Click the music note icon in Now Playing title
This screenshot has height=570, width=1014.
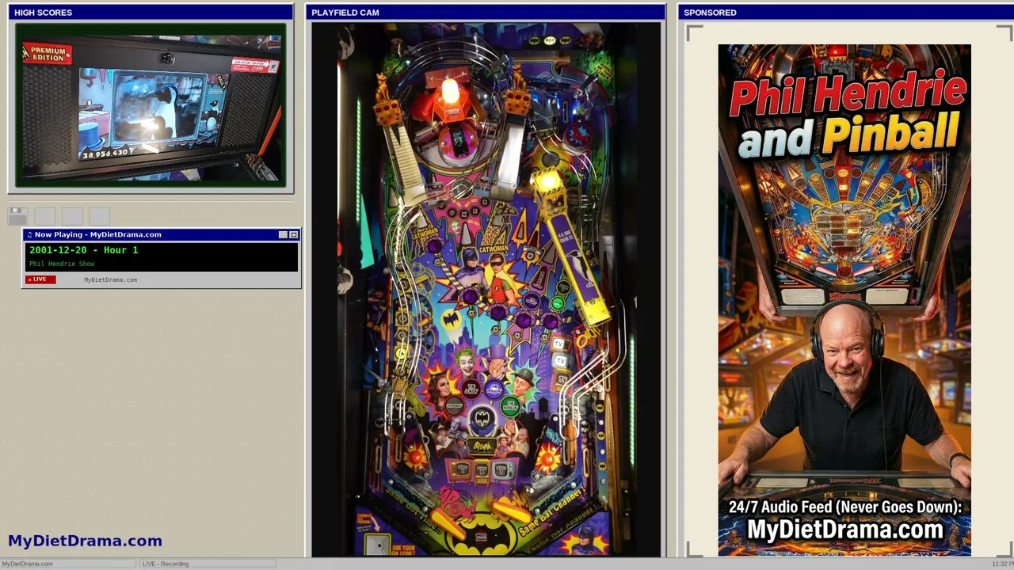click(29, 234)
